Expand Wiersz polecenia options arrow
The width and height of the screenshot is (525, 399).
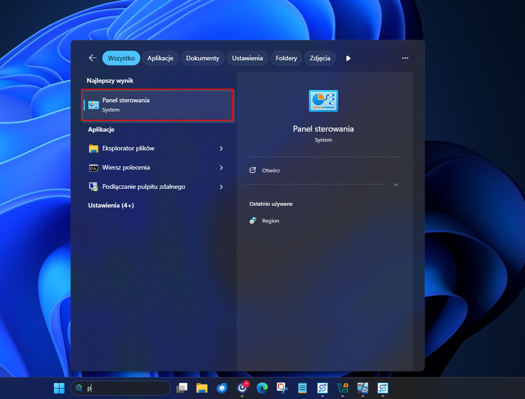click(221, 168)
